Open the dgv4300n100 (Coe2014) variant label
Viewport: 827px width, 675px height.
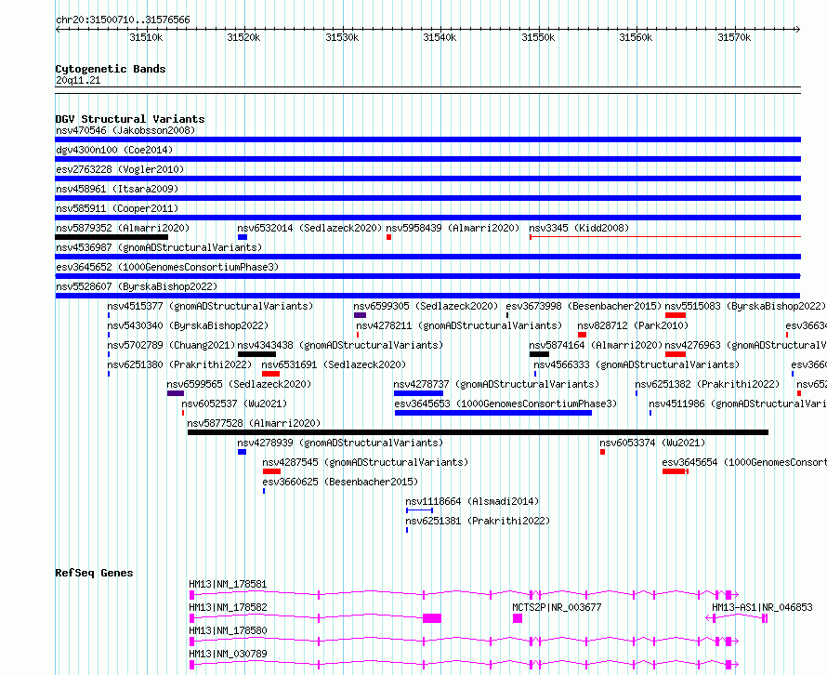click(114, 150)
